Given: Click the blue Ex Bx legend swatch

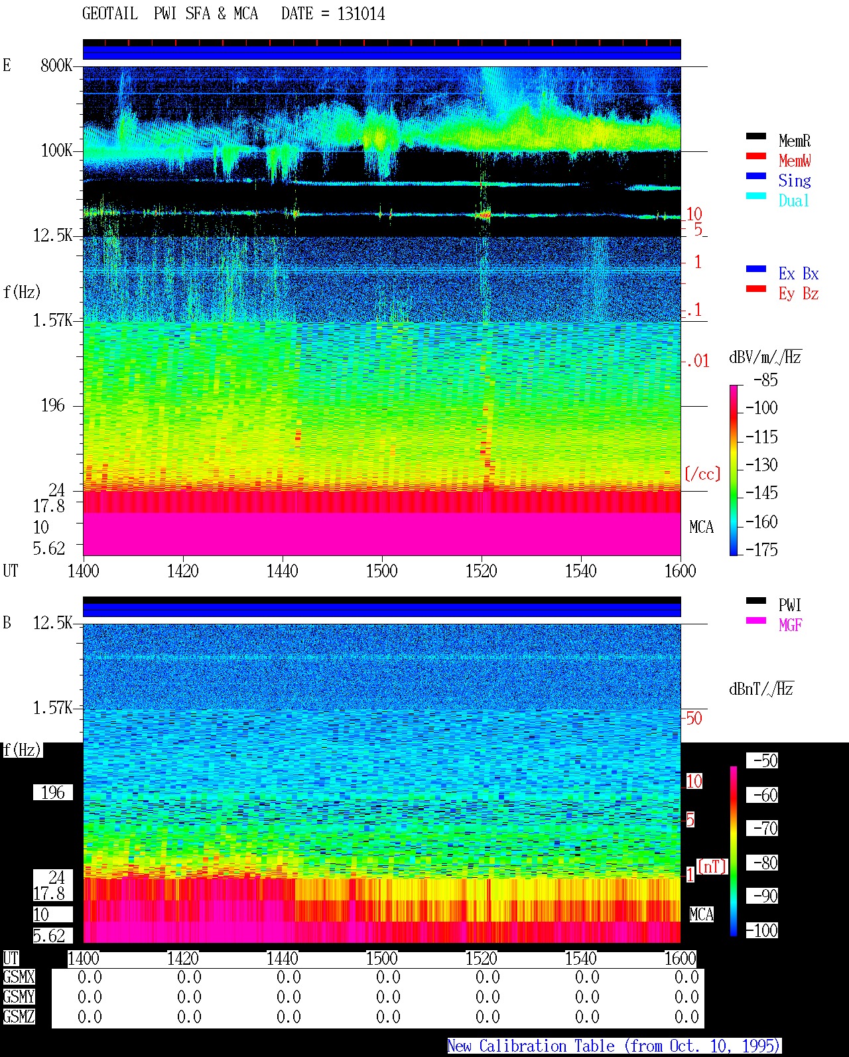Looking at the screenshot, I should (x=756, y=269).
